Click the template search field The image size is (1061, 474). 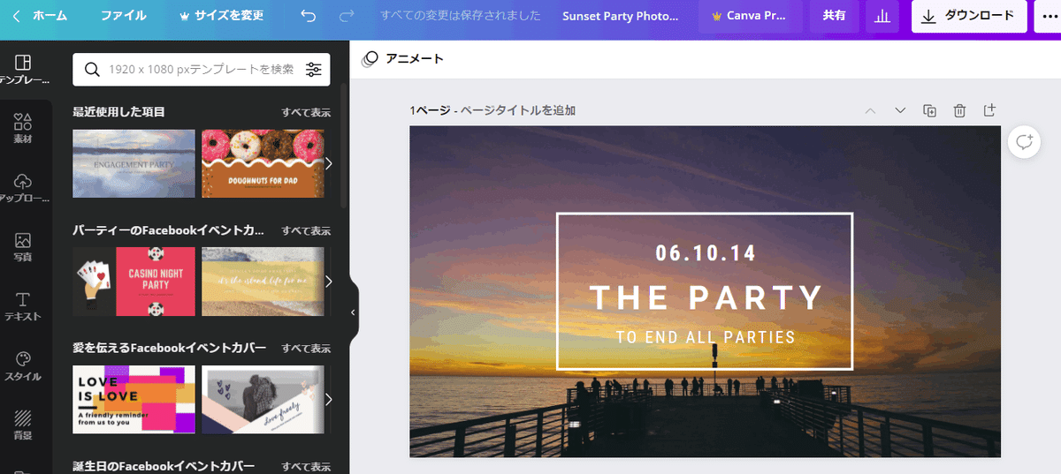[202, 69]
